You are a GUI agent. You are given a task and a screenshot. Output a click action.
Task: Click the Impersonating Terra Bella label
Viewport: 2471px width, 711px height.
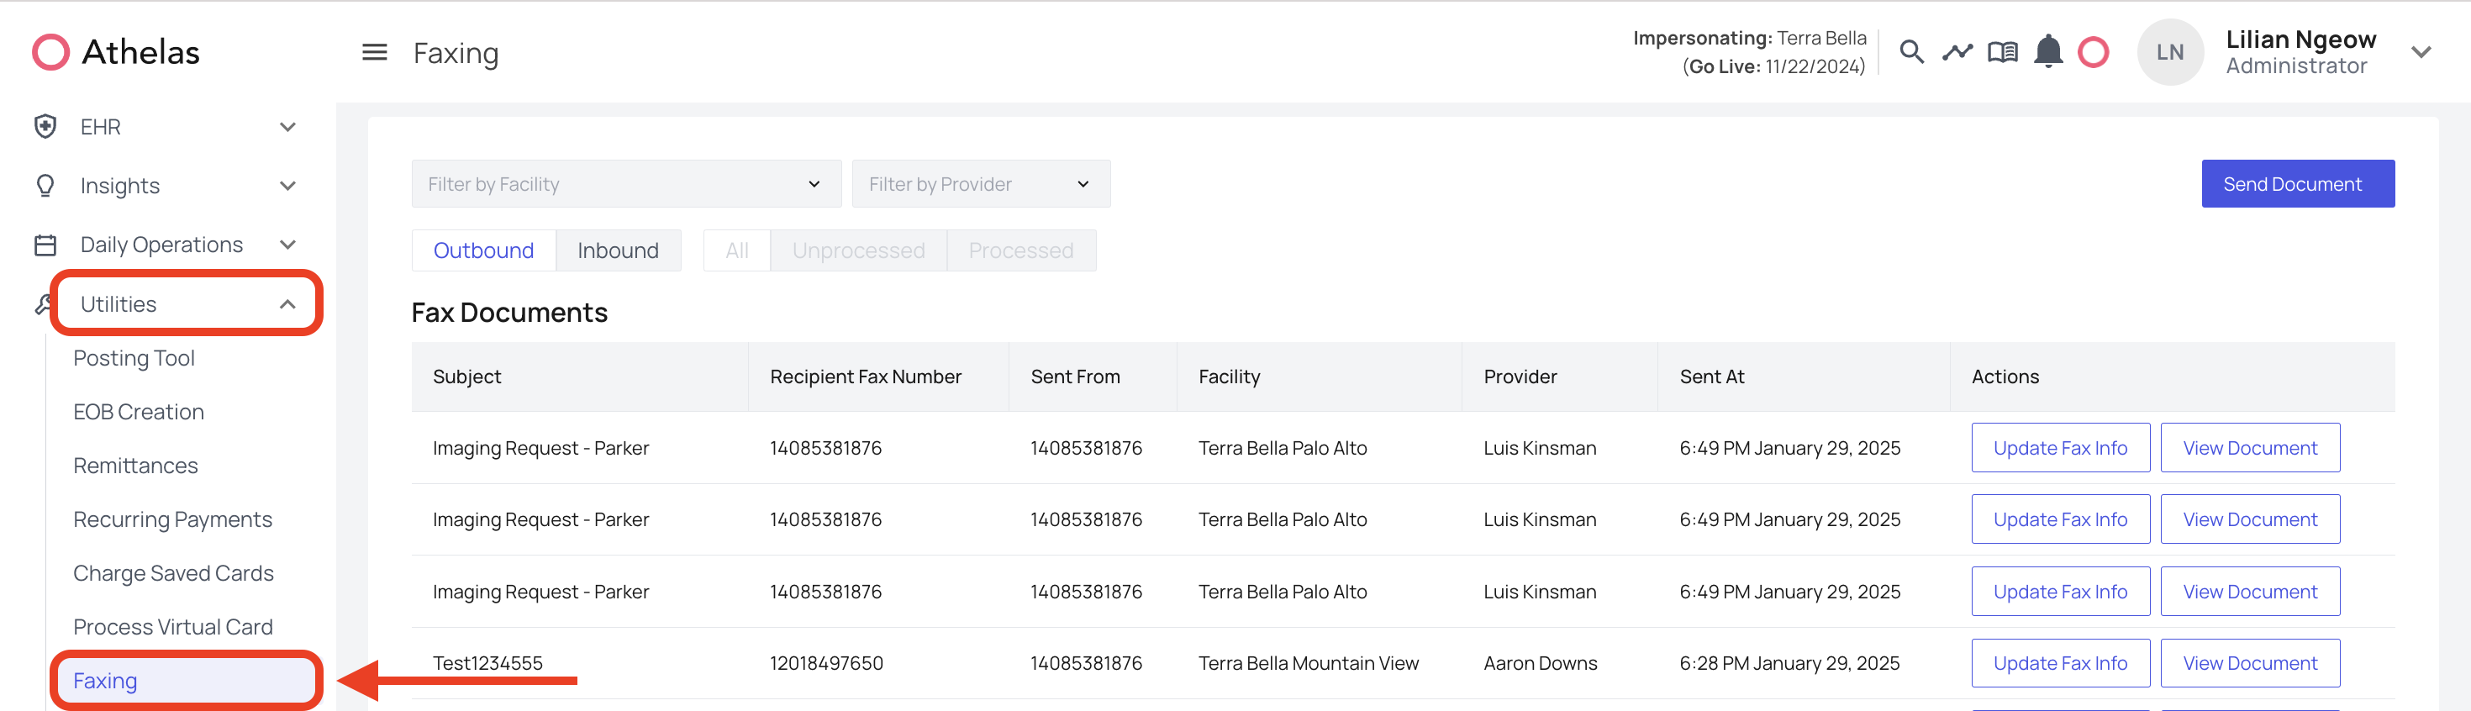1749,39
